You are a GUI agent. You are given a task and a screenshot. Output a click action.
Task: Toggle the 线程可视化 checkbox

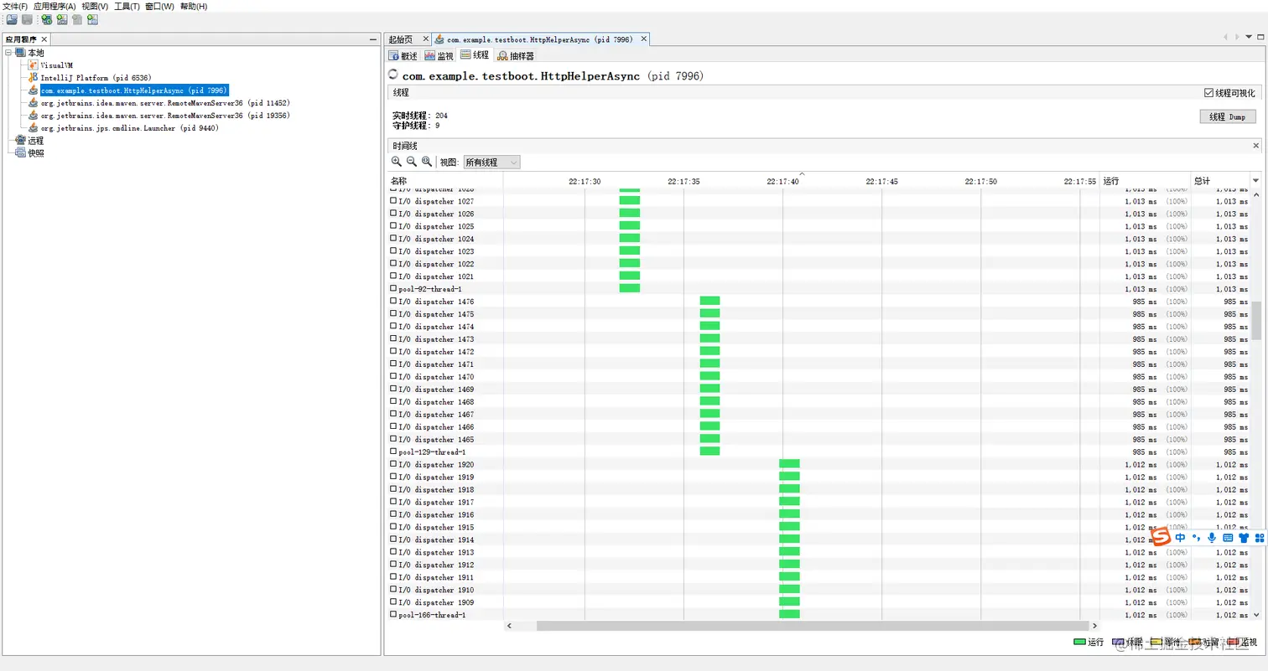point(1208,93)
